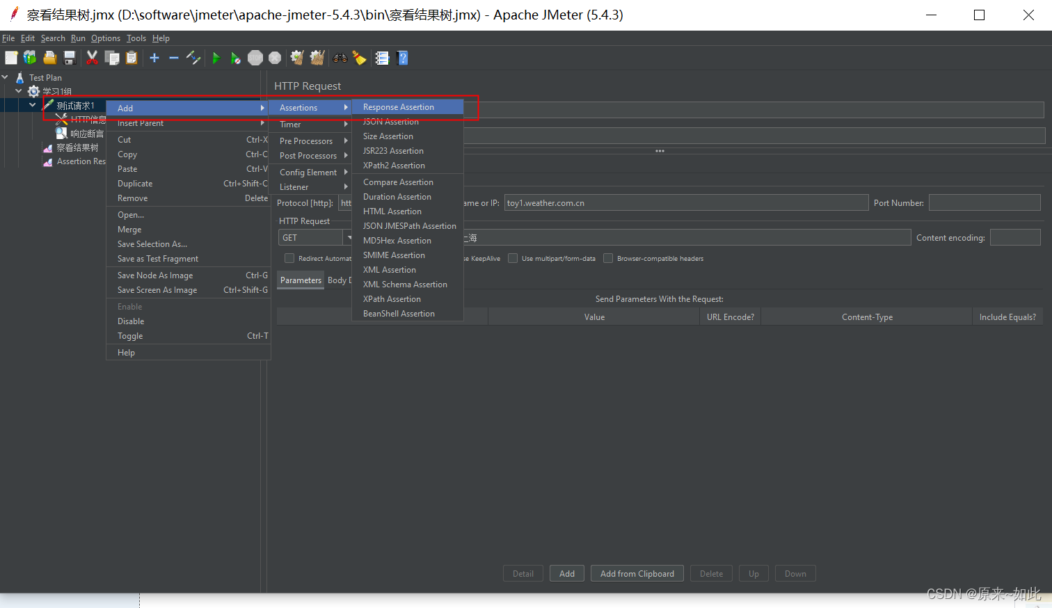Switch to the Parameters tab
1052x608 pixels.
[x=301, y=280]
